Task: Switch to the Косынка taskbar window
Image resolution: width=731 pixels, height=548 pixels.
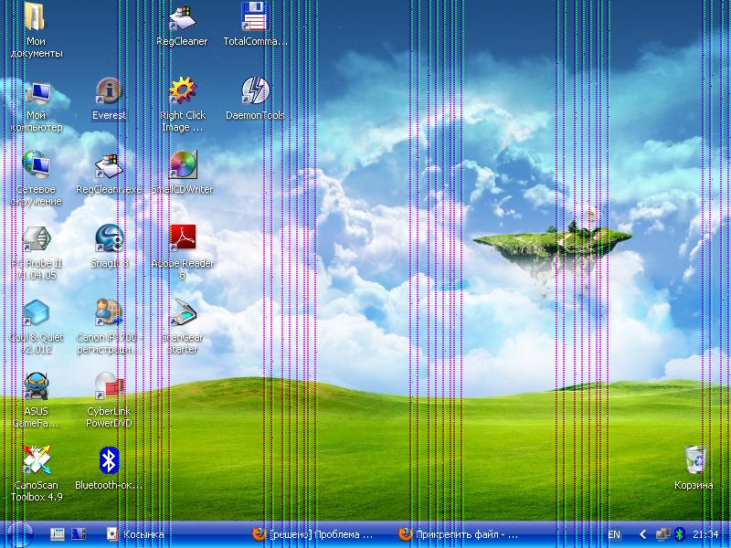Action: point(137,534)
